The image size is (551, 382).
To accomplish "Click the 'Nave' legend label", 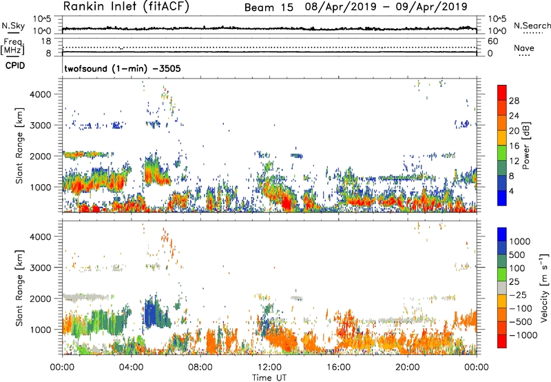I will [x=524, y=48].
